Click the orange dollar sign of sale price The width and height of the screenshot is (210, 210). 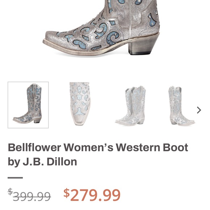67,193
